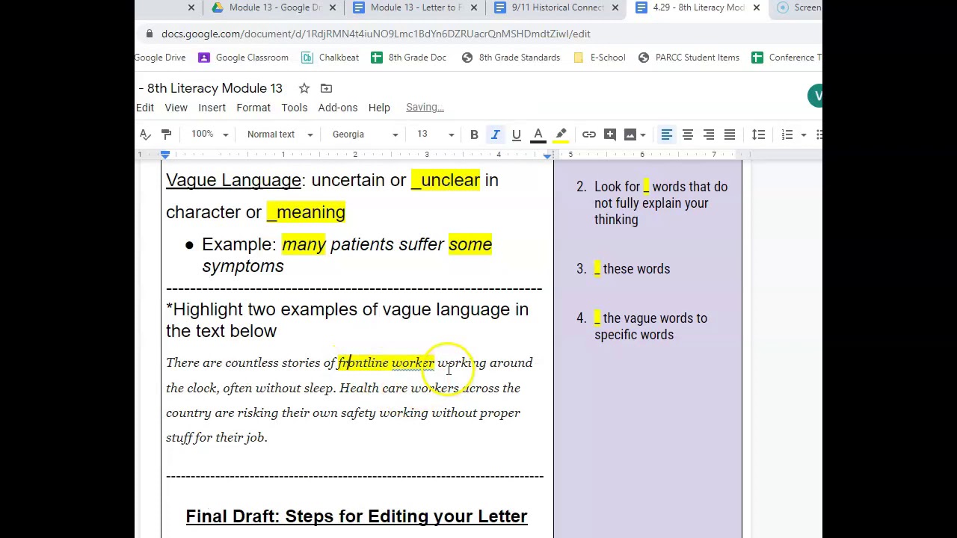
Task: Select the paint format roller tool
Action: pyautogui.click(x=166, y=134)
